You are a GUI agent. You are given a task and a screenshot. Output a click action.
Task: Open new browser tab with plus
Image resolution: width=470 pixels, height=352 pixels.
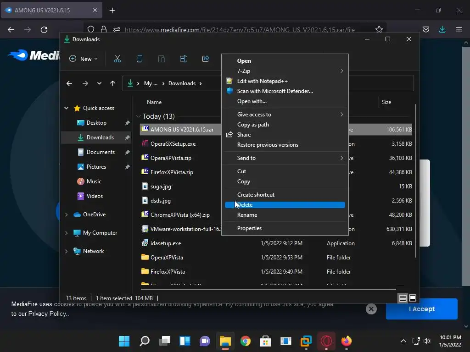point(112,11)
